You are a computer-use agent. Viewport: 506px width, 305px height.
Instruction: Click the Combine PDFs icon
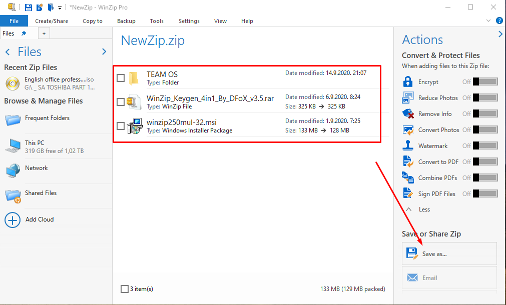[408, 177]
